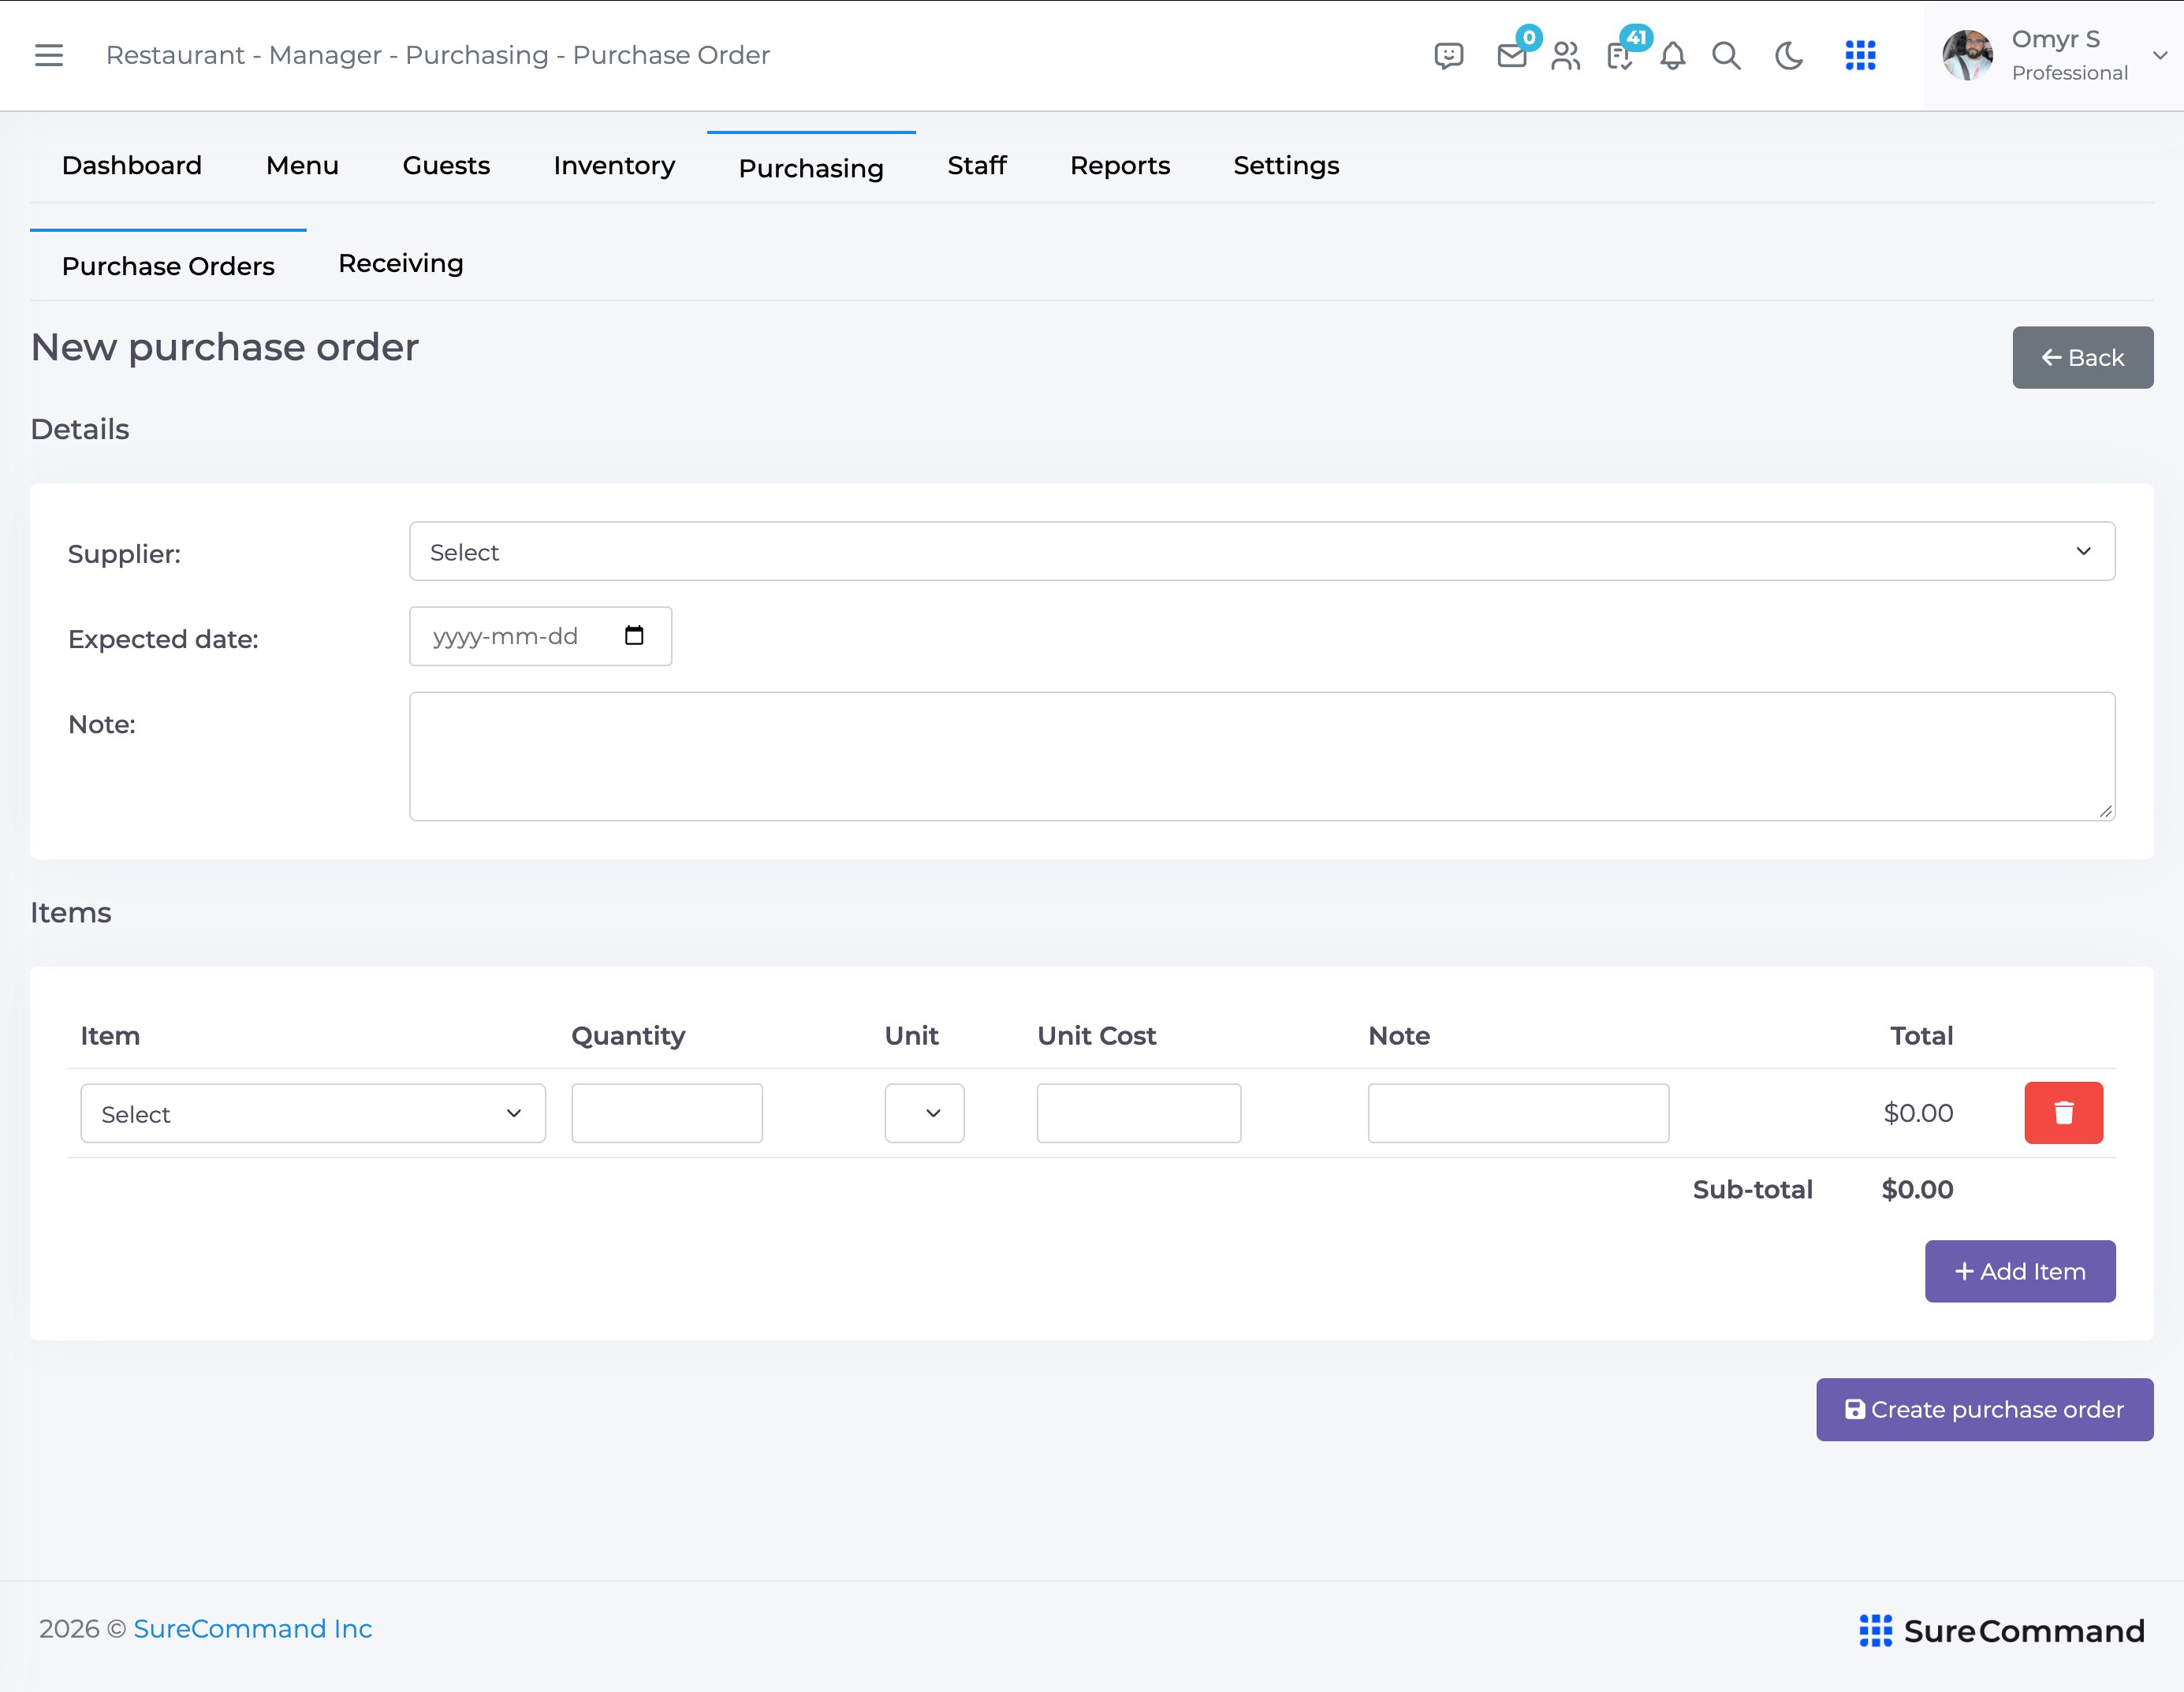Image resolution: width=2184 pixels, height=1692 pixels.
Task: Toggle dark mode moon icon
Action: point(1789,56)
